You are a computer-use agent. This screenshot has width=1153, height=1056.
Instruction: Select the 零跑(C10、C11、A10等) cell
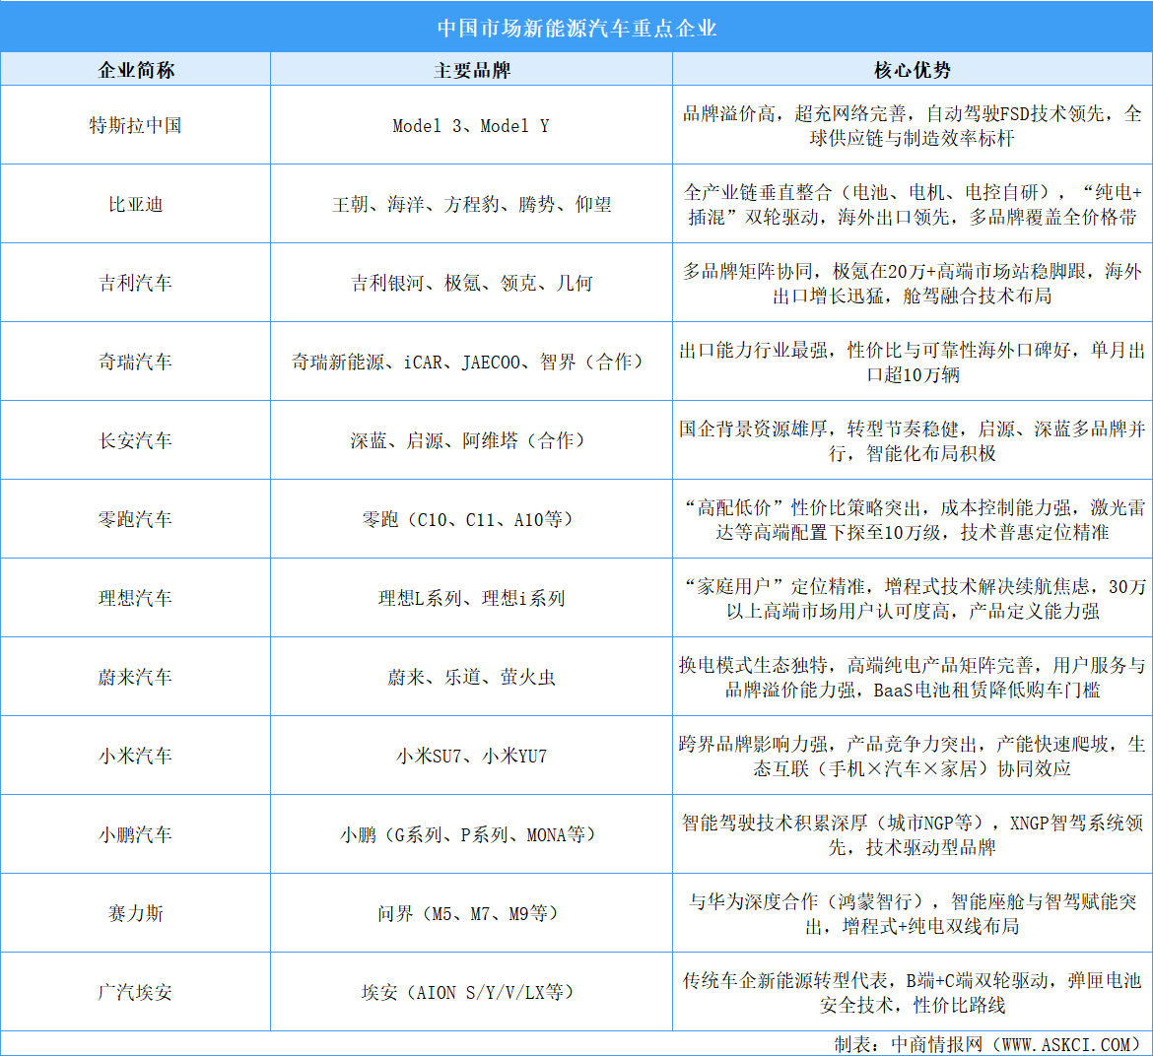coord(471,519)
